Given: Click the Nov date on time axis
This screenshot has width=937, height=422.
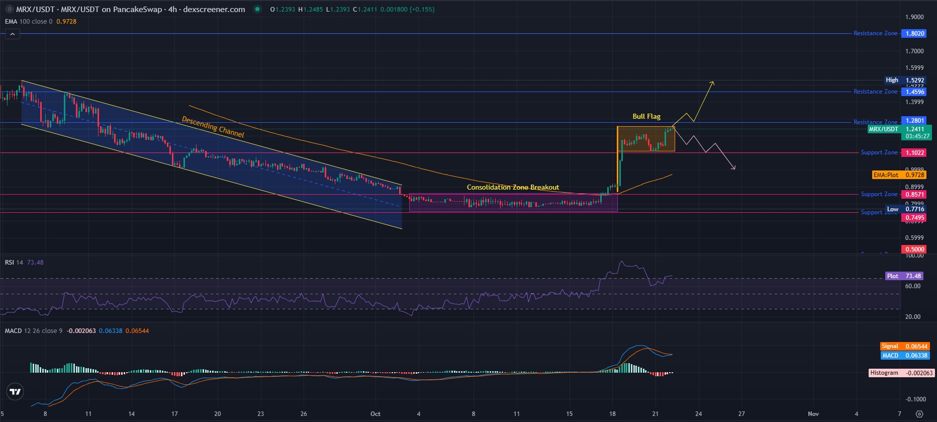Looking at the screenshot, I should pyautogui.click(x=813, y=414).
